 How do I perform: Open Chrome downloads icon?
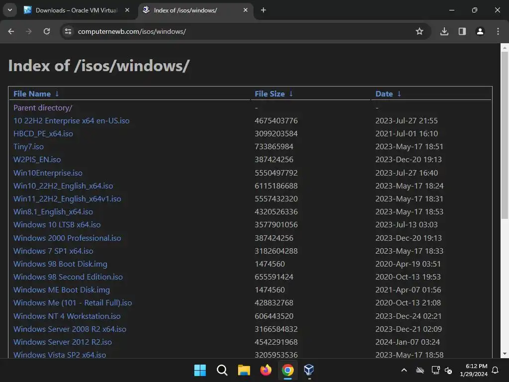click(444, 31)
